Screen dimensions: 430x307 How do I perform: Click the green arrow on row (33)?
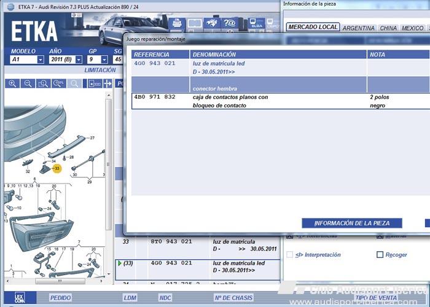120,263
